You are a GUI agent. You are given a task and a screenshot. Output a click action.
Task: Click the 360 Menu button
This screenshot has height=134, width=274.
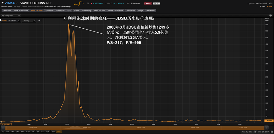tap(150, 10)
